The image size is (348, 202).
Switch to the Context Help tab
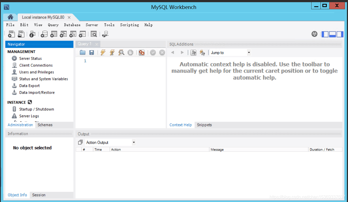pos(181,125)
